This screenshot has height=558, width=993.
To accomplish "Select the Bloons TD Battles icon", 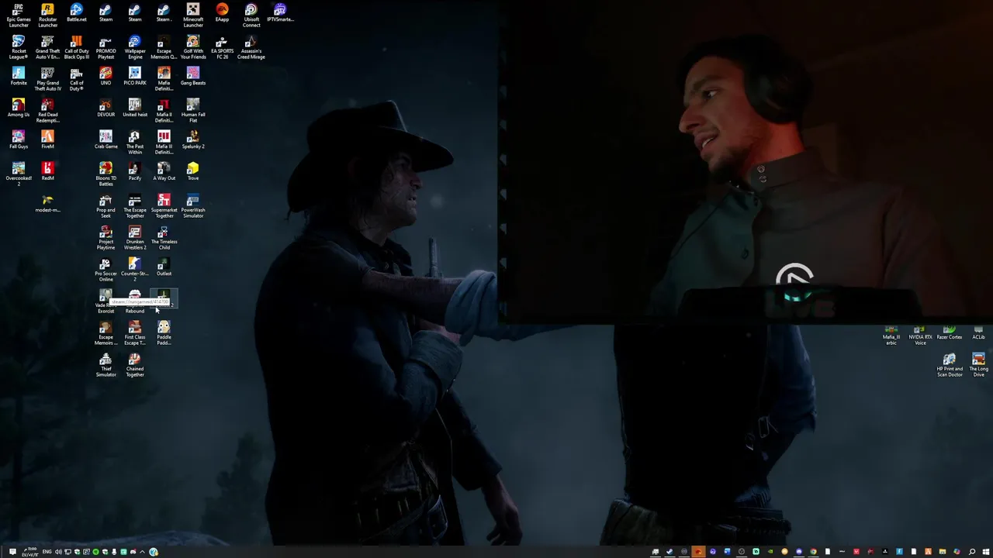I will 106,174.
